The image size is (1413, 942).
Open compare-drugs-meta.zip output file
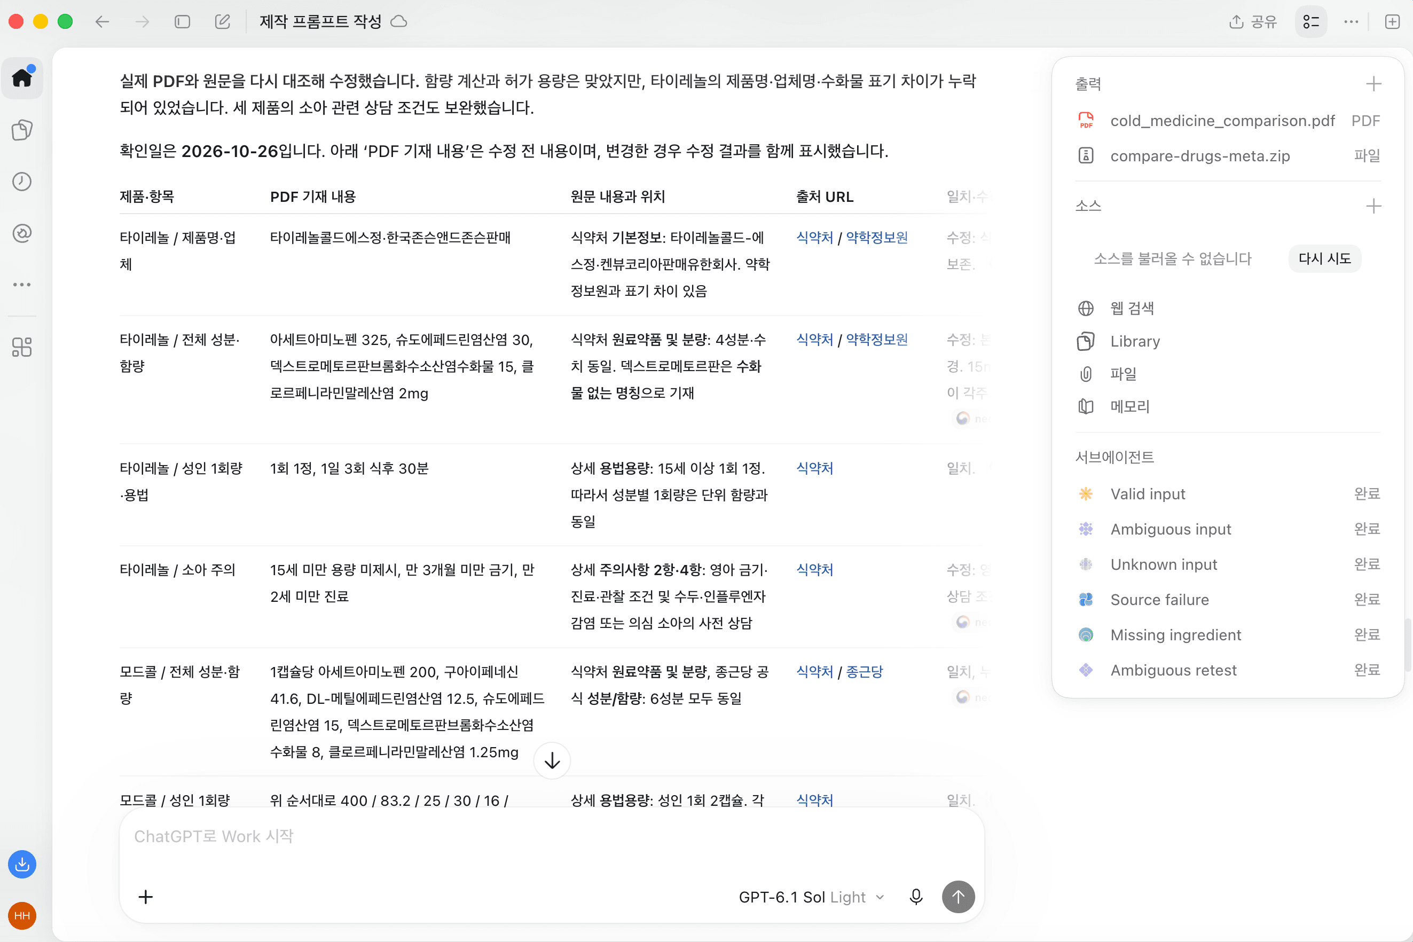click(x=1227, y=155)
